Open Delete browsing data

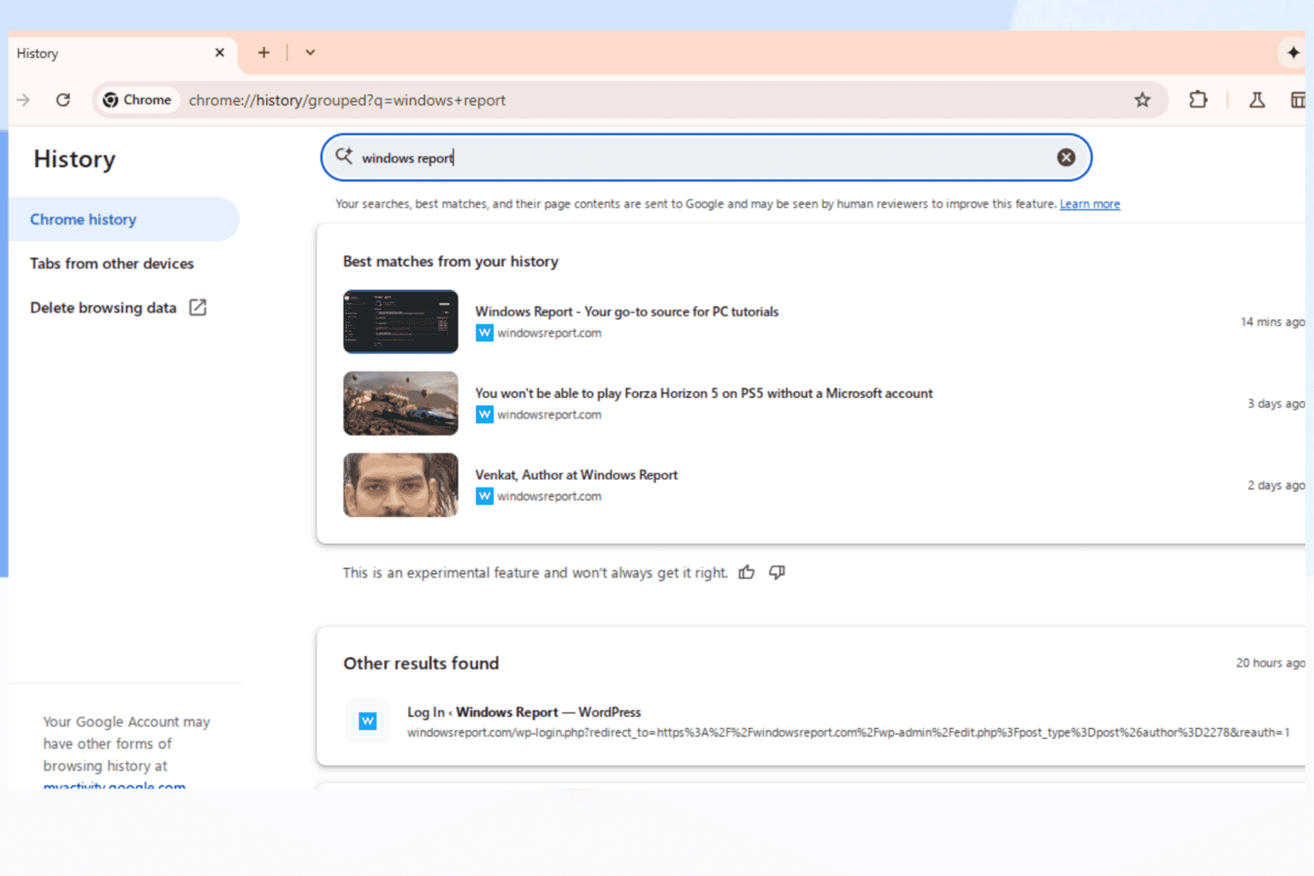[104, 307]
